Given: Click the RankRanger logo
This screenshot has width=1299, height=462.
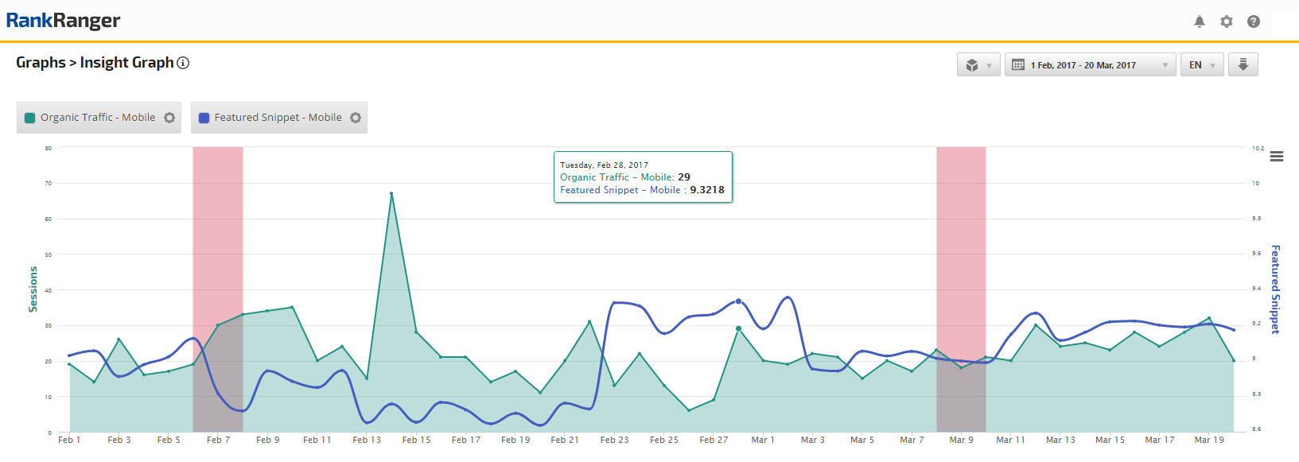Looking at the screenshot, I should (64, 21).
